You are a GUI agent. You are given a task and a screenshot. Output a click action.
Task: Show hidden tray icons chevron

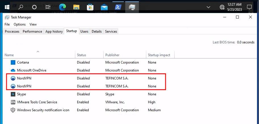click(208, 7)
